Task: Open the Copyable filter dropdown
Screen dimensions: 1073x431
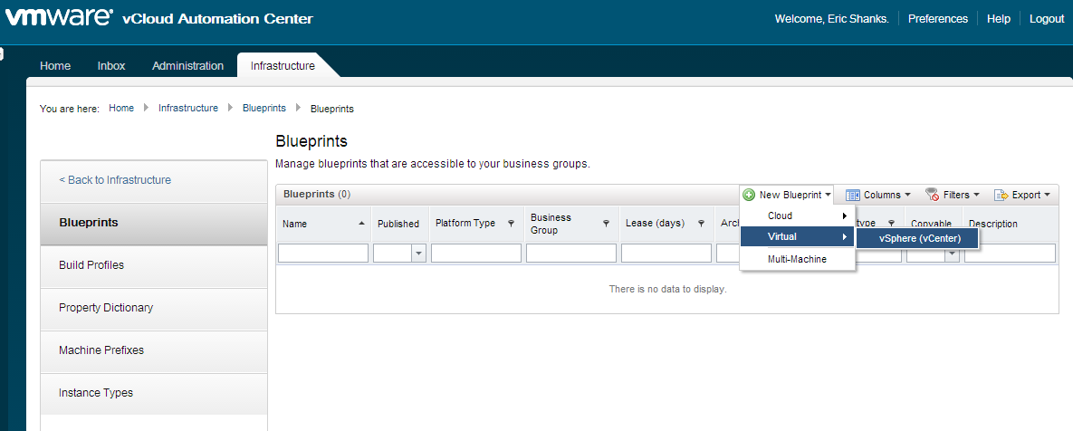Action: 952,254
